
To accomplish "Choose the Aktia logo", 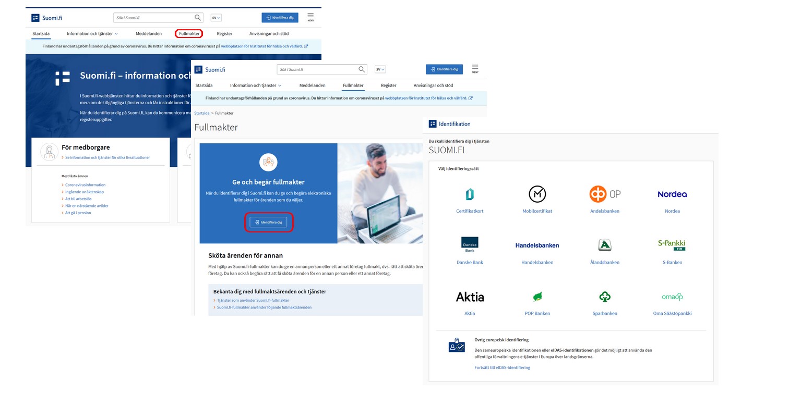I will tap(470, 297).
